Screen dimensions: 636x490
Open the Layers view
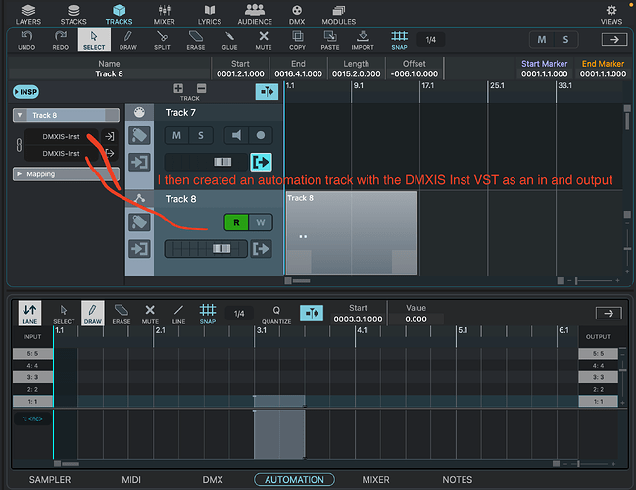tap(28, 14)
